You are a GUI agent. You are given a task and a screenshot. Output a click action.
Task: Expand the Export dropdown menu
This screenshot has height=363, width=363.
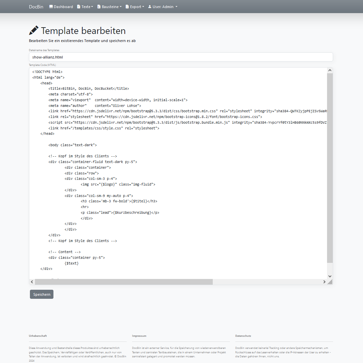coord(137,7)
